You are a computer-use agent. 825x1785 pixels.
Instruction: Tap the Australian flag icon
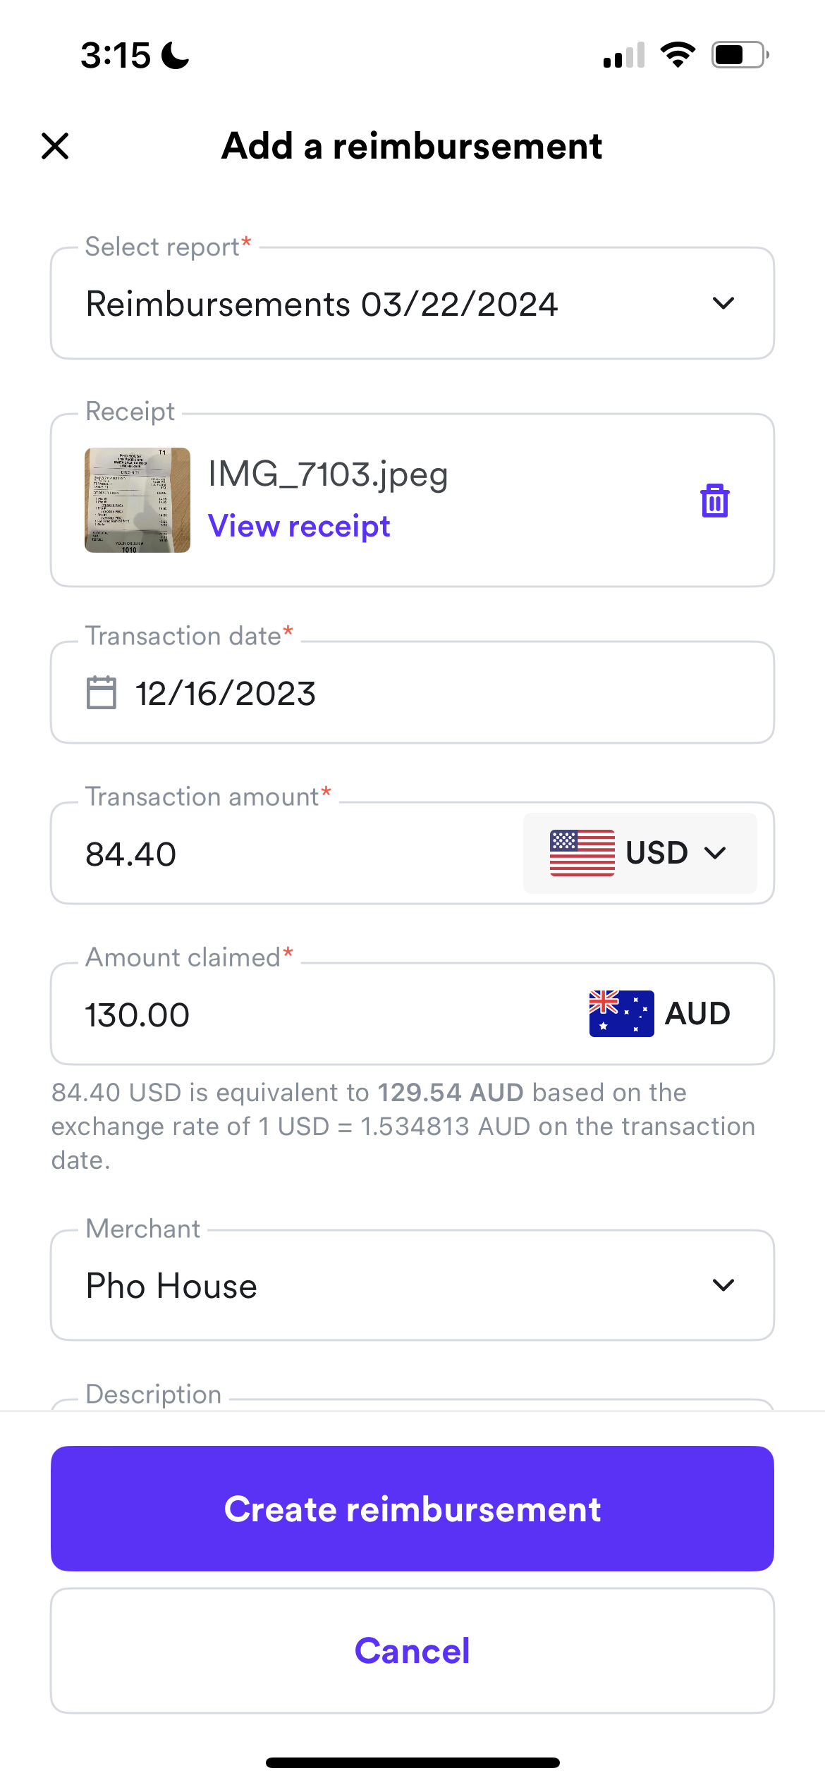coord(621,1014)
